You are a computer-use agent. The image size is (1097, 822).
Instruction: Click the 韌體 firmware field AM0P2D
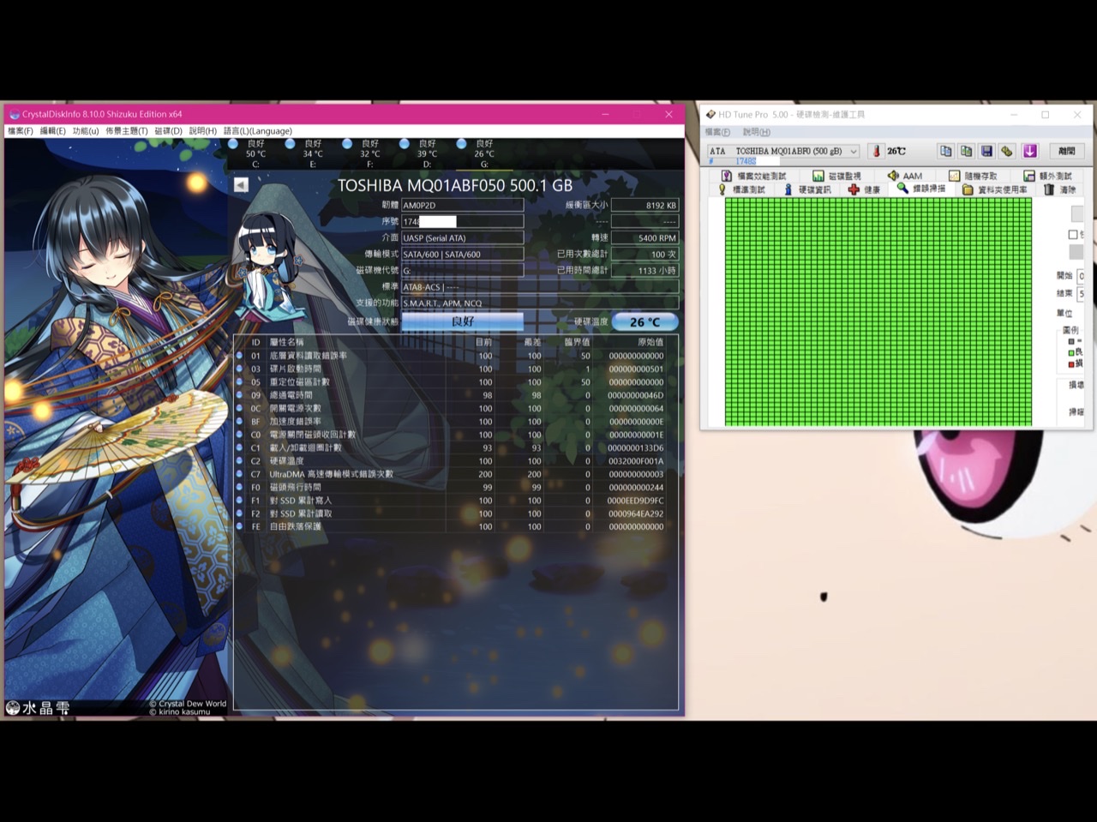(462, 205)
